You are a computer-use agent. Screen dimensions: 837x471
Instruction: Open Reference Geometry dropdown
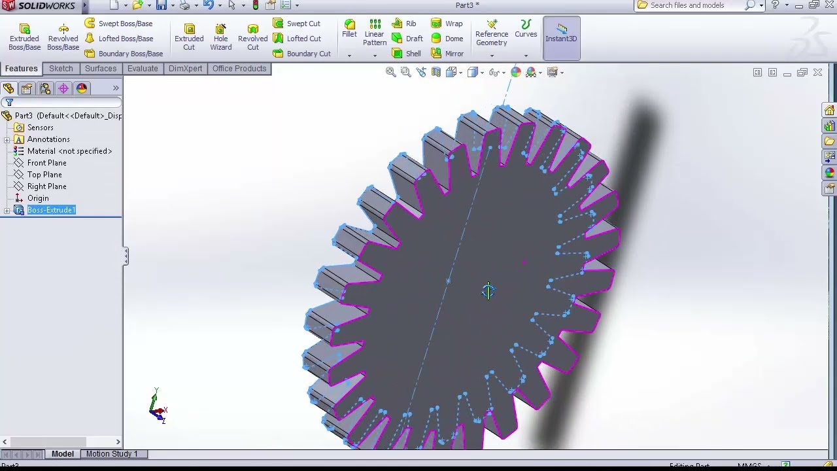click(x=492, y=55)
